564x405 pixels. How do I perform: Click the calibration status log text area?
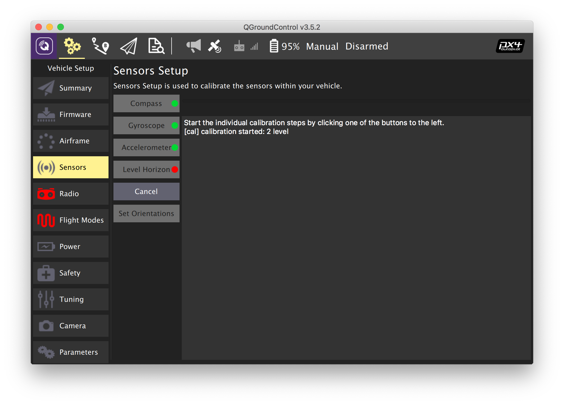[x=356, y=238]
